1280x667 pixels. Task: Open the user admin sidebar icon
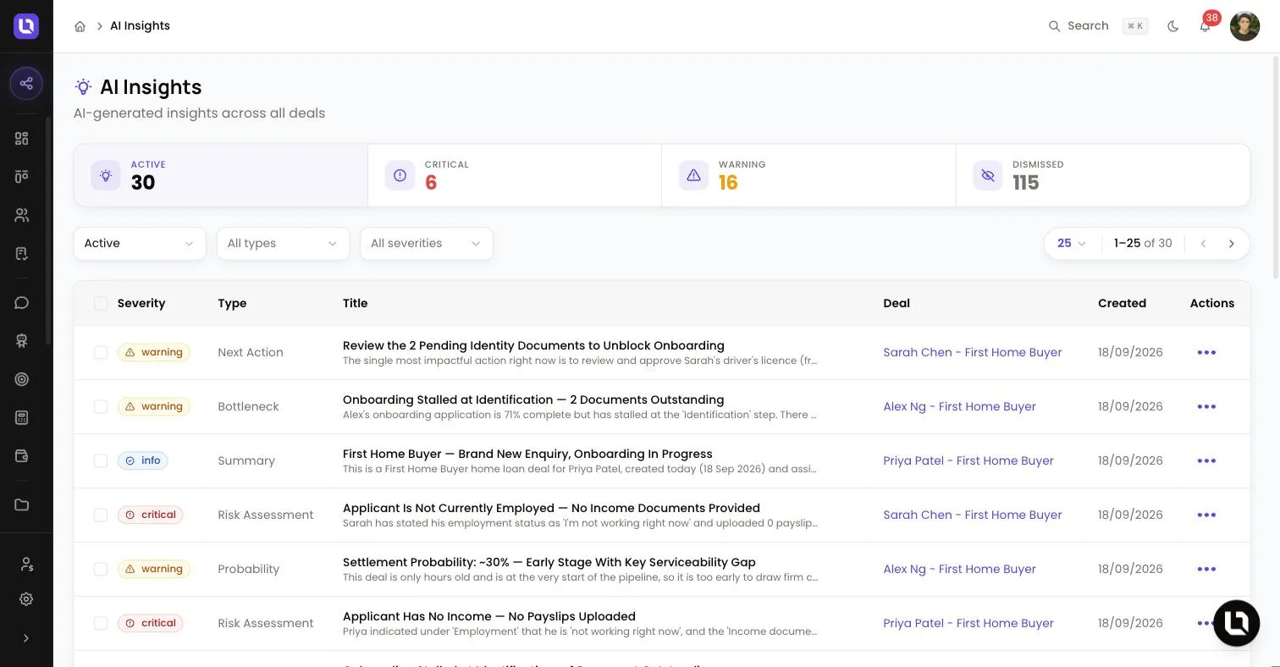pyautogui.click(x=26, y=564)
